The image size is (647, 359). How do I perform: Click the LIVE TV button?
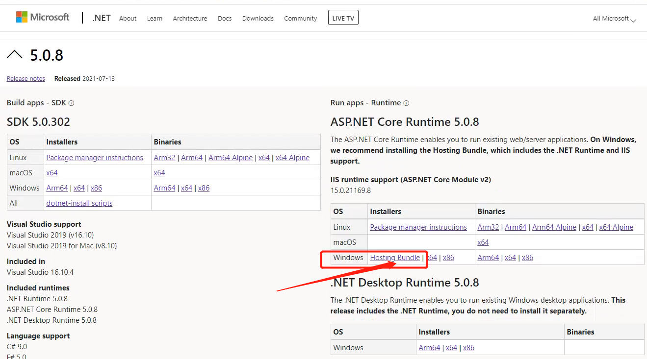point(343,17)
